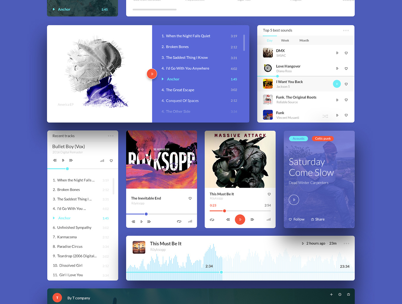Image resolution: width=402 pixels, height=304 pixels.
Task: Open volume bars on the This Must Be It card
Action: click(x=269, y=220)
